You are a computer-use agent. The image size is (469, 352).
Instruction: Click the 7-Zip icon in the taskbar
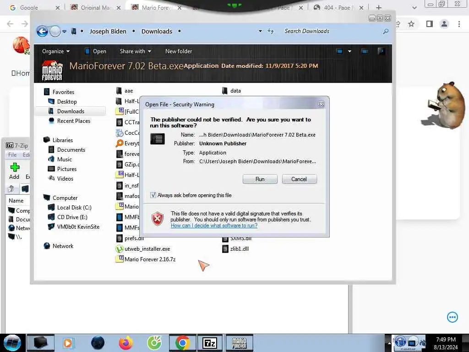(210, 343)
